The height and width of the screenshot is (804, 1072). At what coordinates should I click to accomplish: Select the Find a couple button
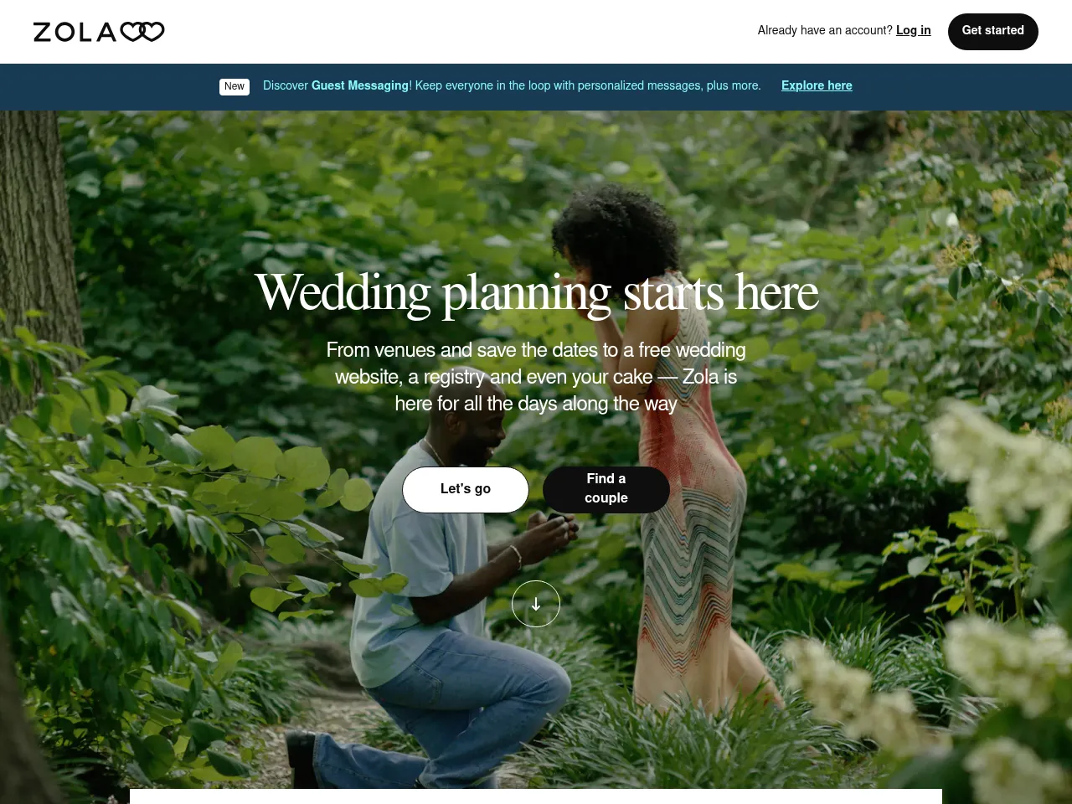[x=606, y=489]
